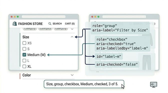Click the aria-labelledby="label-m" code line

tap(122, 48)
